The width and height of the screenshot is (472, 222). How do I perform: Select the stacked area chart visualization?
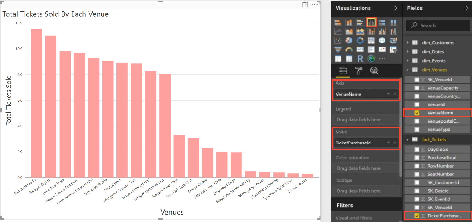click(360, 31)
